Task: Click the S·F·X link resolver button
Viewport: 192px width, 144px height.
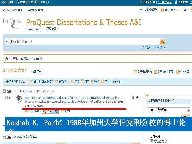Action: pyautogui.click(x=50, y=111)
